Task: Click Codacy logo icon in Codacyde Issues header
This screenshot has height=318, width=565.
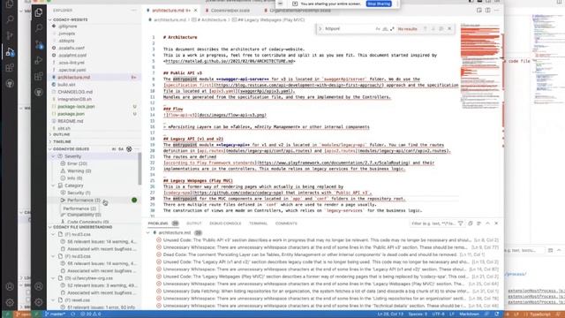Action: tap(129, 149)
